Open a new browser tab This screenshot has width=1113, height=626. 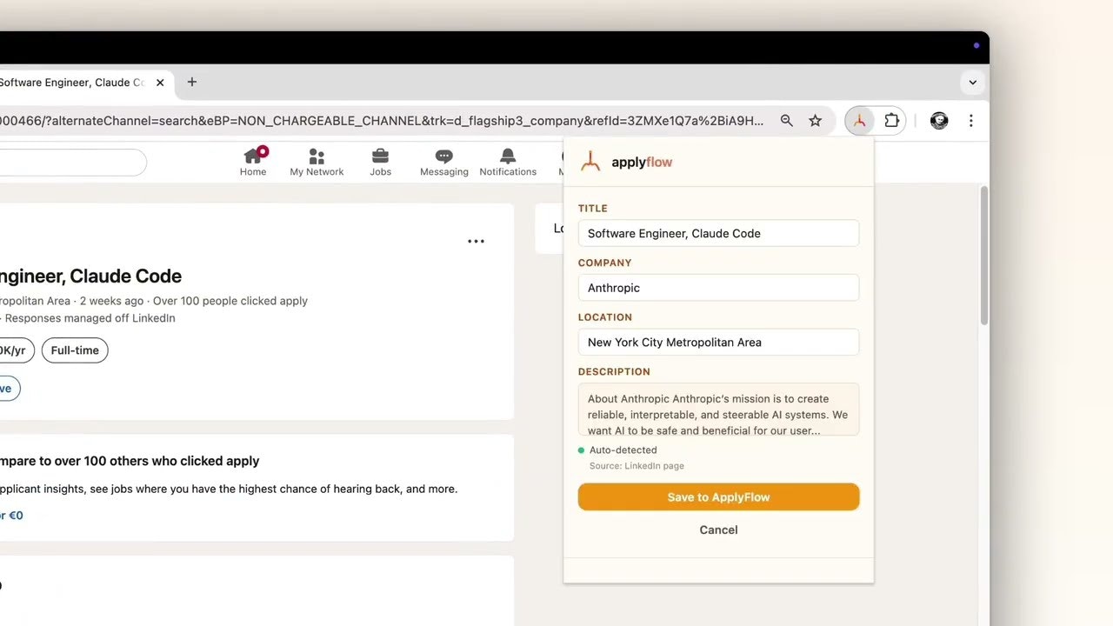[x=192, y=82]
